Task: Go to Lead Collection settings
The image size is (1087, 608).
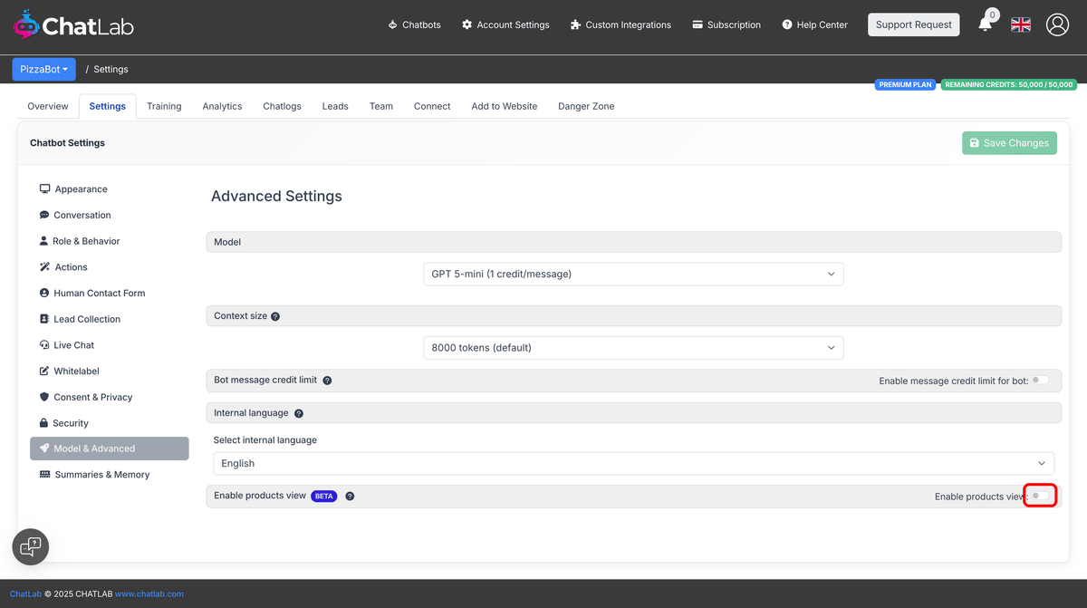Action: 86,318
